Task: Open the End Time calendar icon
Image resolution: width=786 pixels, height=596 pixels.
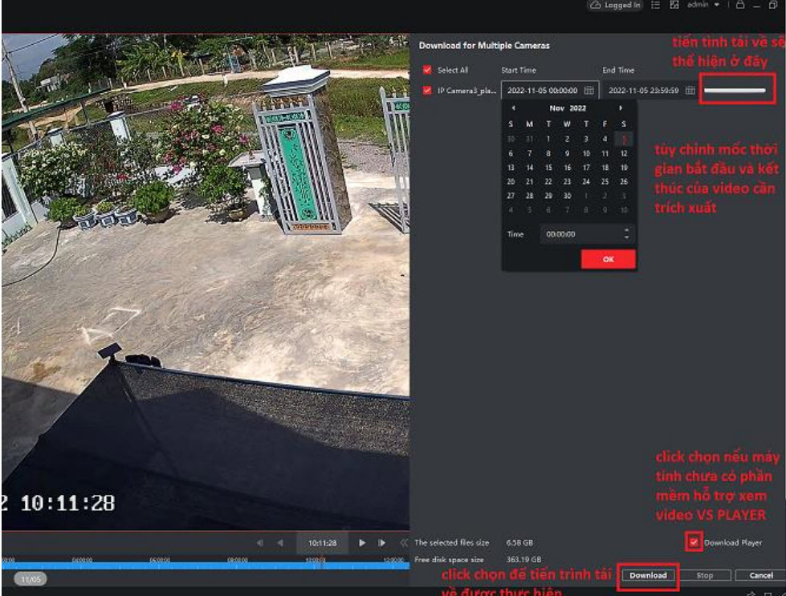Action: point(690,91)
